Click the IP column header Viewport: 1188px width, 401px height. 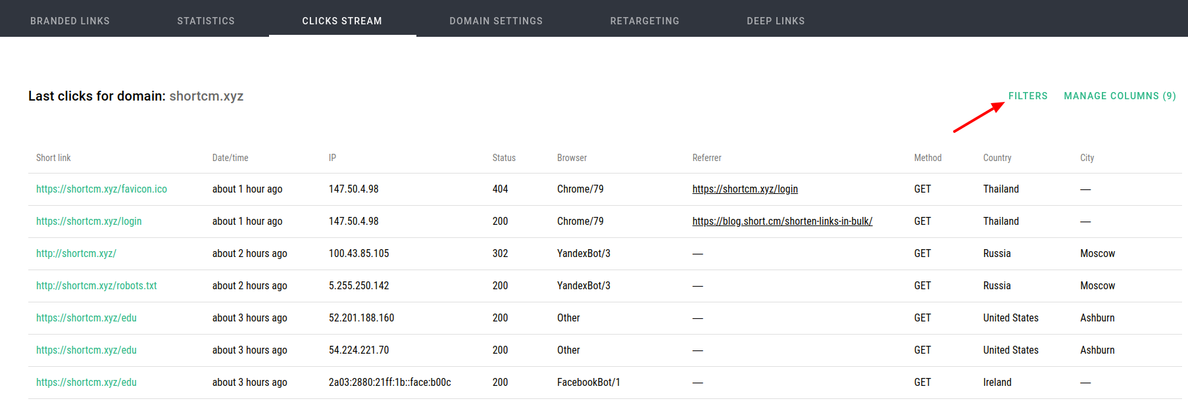point(332,158)
